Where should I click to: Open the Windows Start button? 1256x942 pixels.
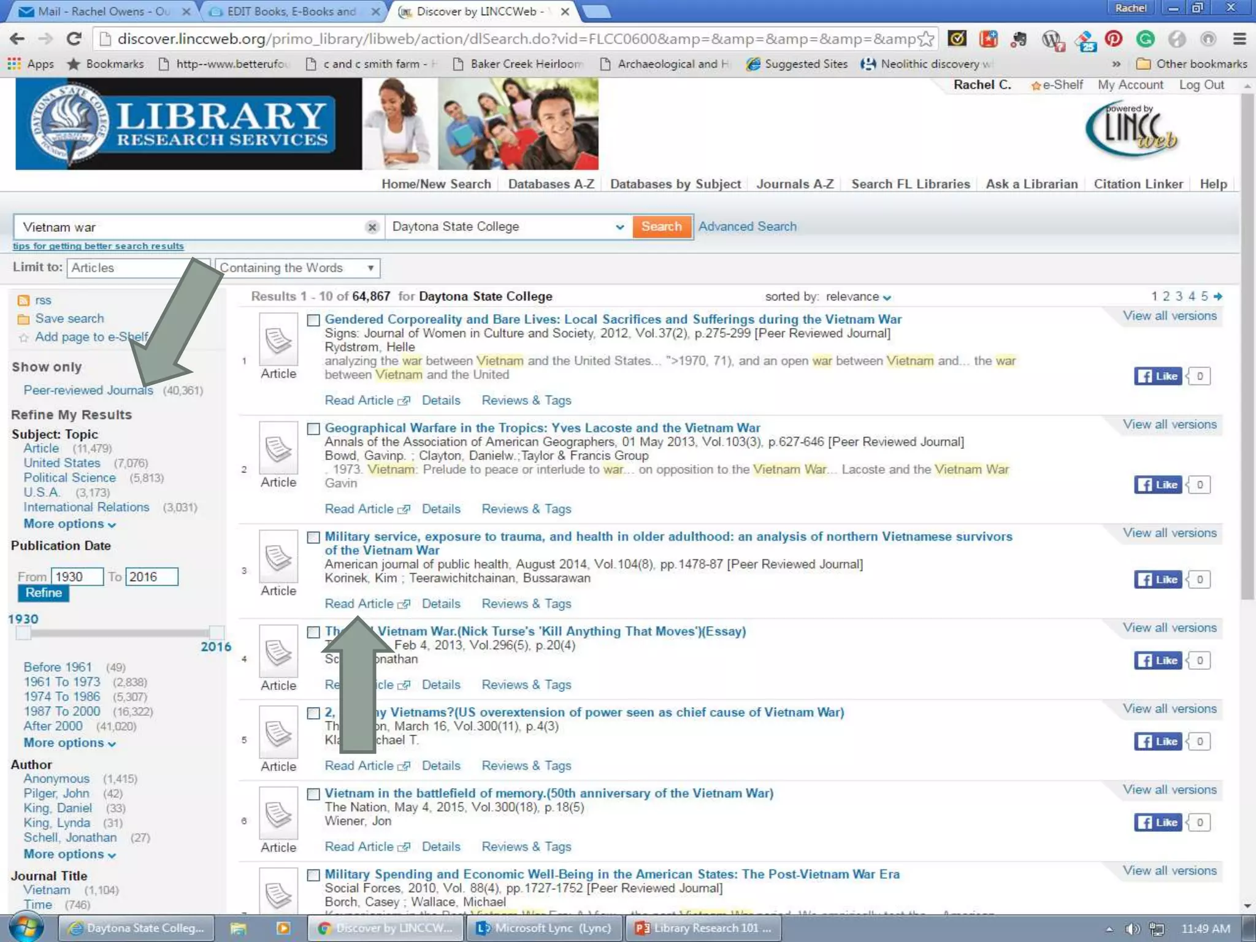click(x=26, y=927)
